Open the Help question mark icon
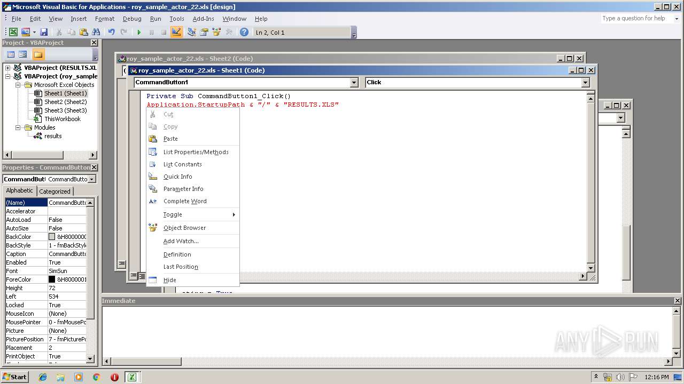Screen dimensions: 684x384 (244, 33)
